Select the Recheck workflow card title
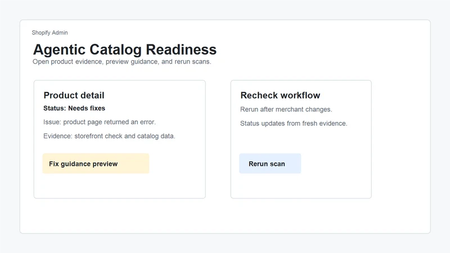The height and width of the screenshot is (253, 450). pos(280,95)
